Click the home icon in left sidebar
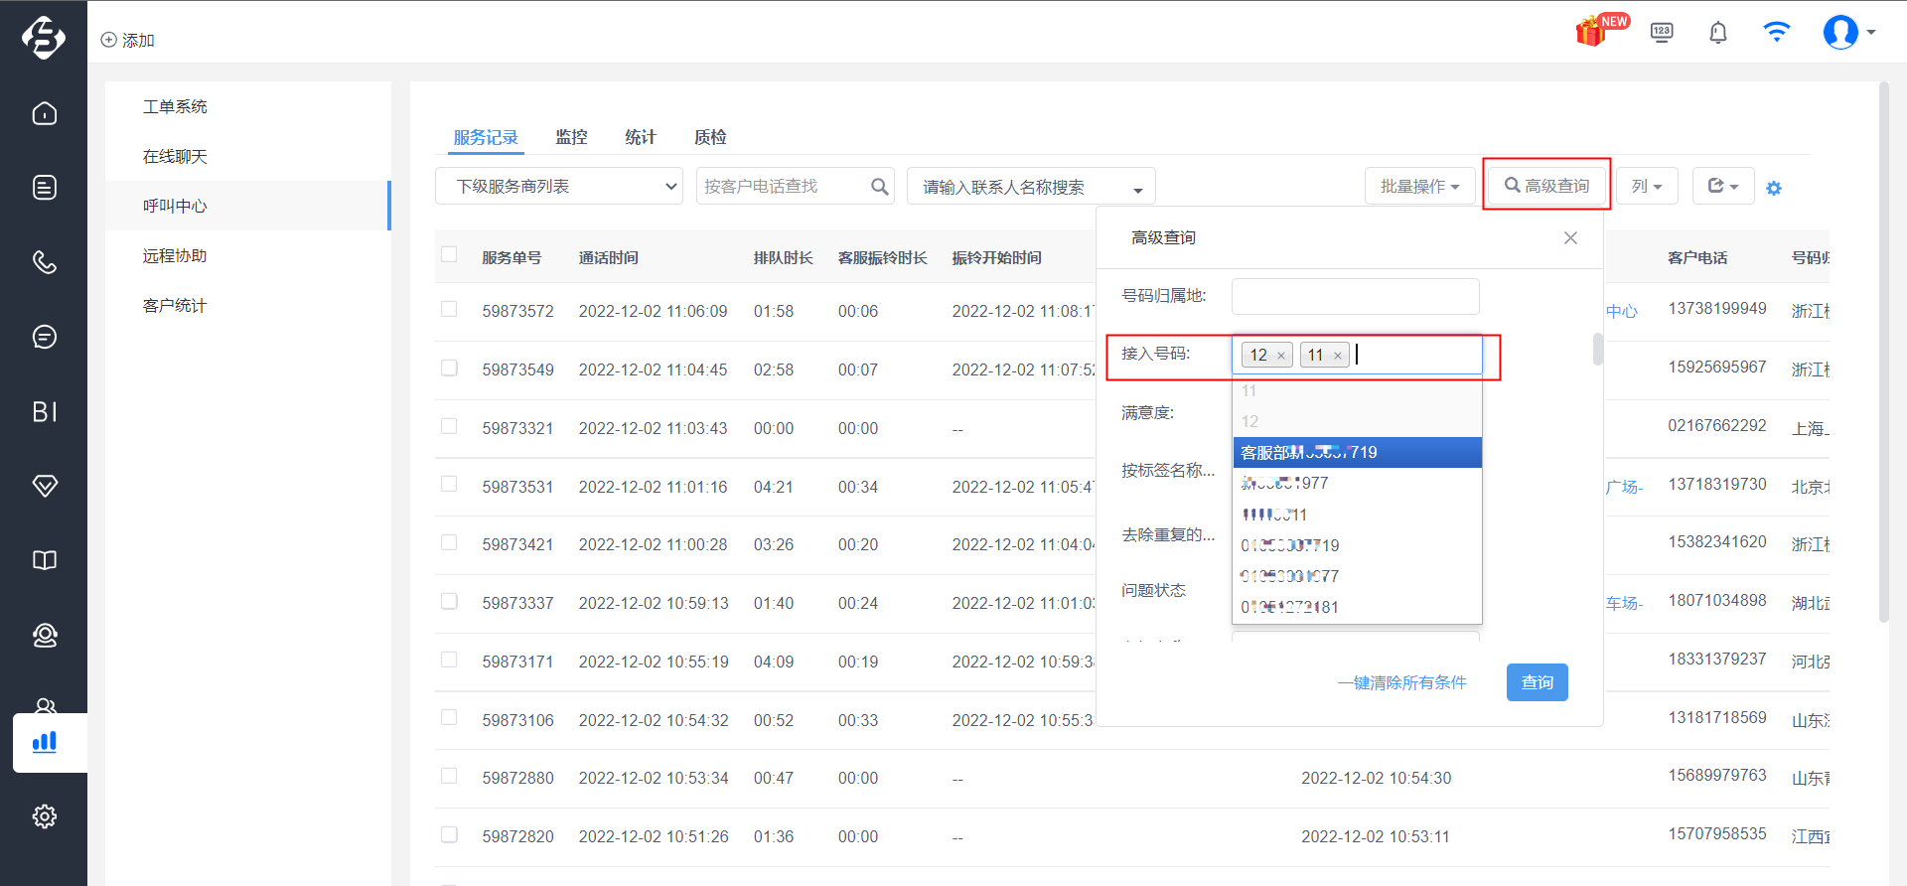 pyautogui.click(x=45, y=113)
